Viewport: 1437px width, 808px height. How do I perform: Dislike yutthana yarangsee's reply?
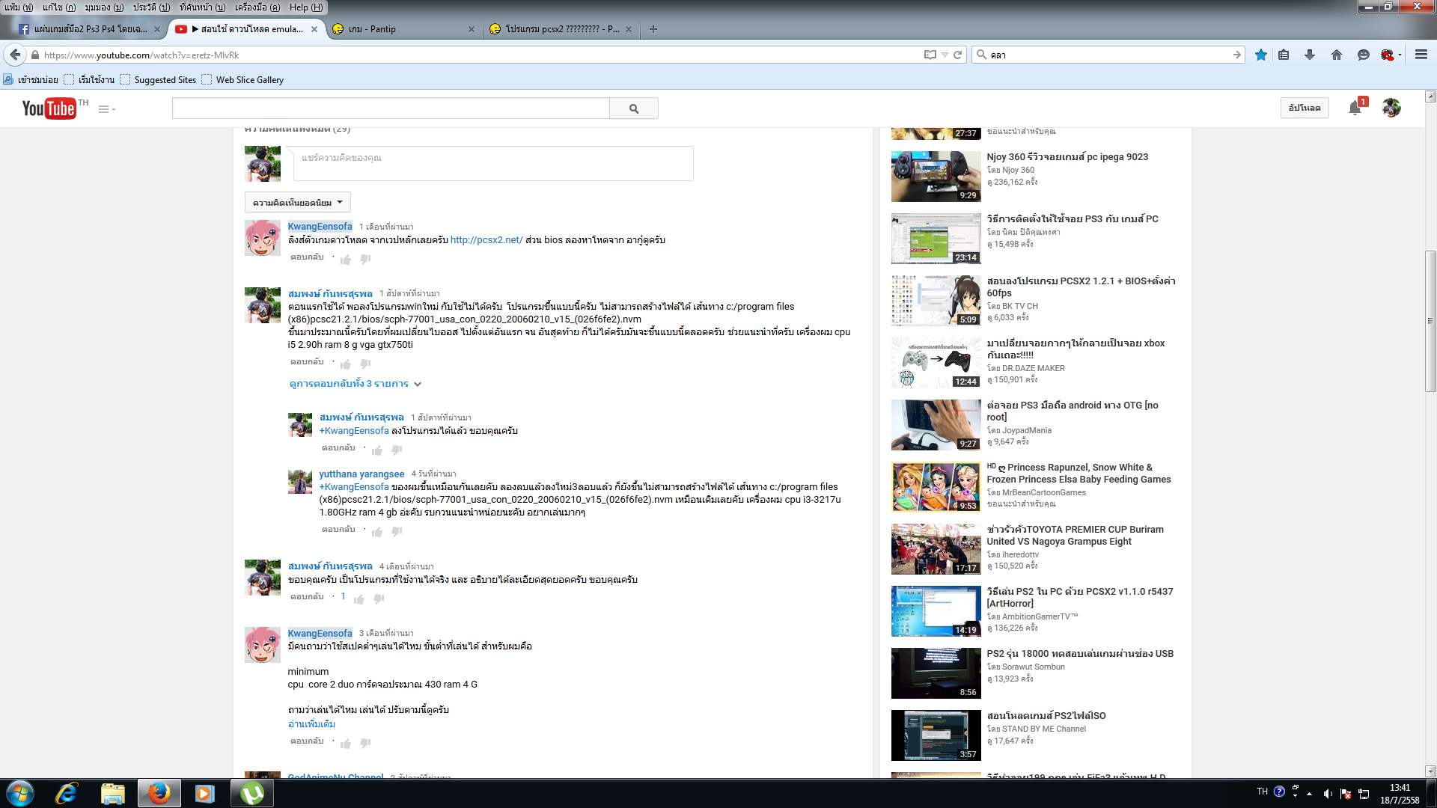click(397, 531)
